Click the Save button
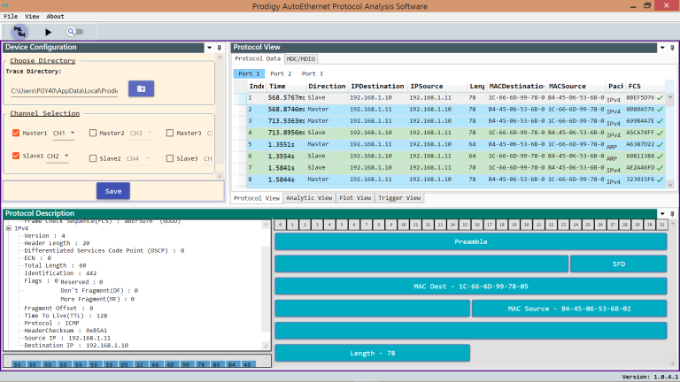 pyautogui.click(x=113, y=191)
